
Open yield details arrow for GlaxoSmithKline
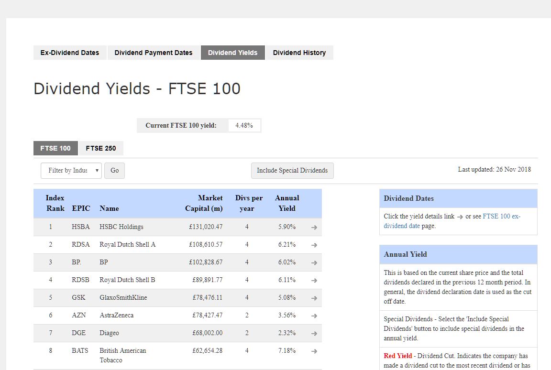pyautogui.click(x=314, y=298)
